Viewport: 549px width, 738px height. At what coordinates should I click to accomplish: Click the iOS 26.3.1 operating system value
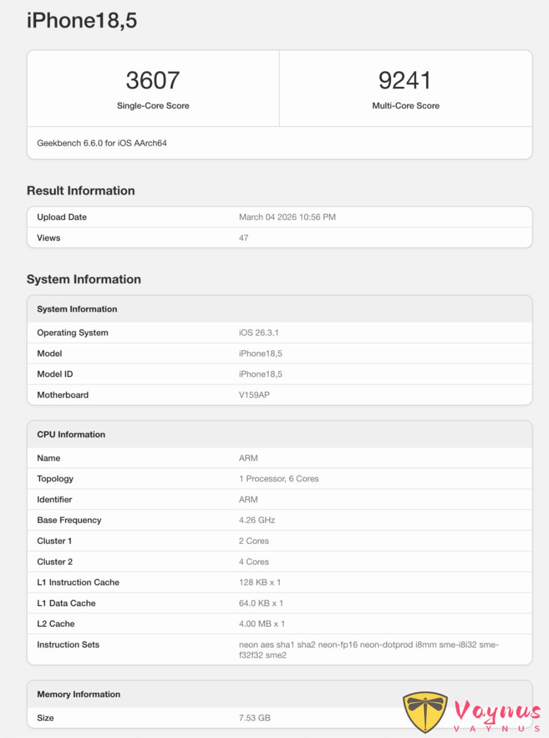point(259,333)
